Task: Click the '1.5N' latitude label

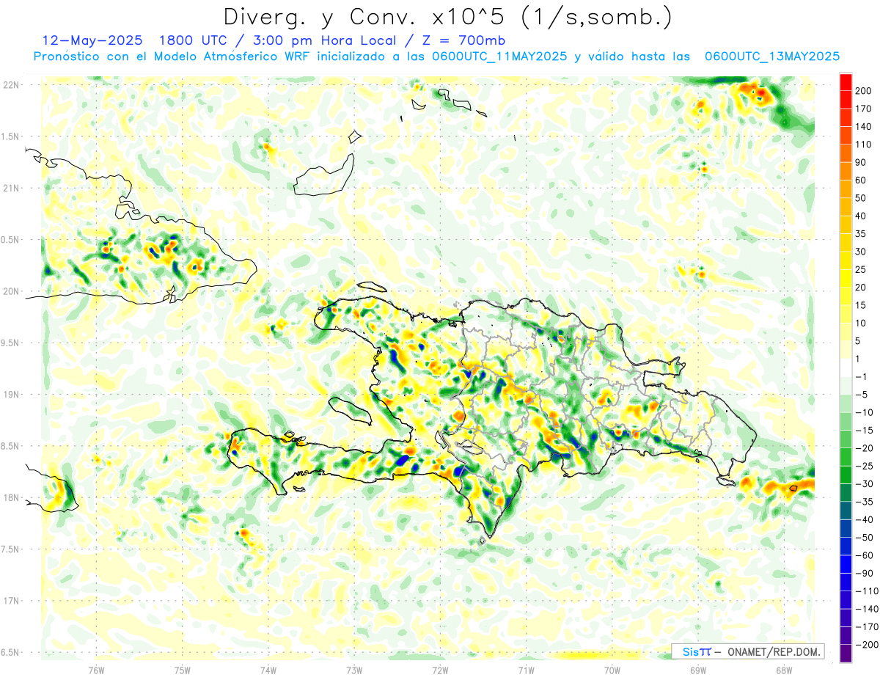Action: click(11, 136)
